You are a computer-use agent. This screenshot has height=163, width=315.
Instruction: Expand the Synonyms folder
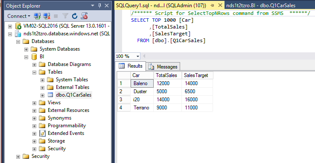(34, 118)
